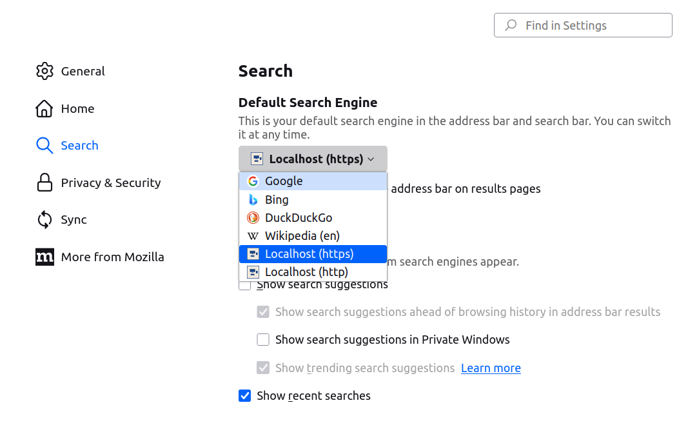Click the Google logo icon in list
The image size is (688, 425).
[x=253, y=181]
